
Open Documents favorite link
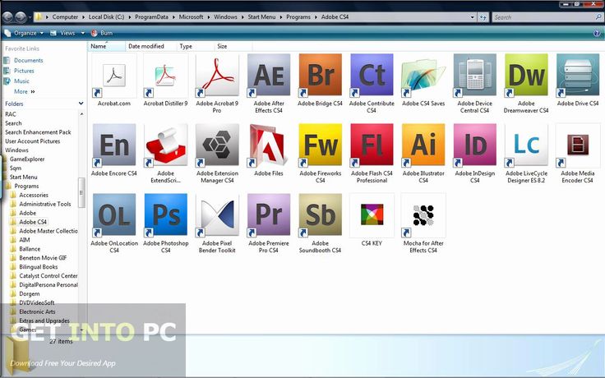coord(29,61)
